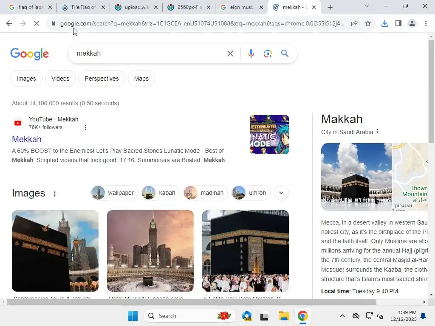
Task: Open Kaaba with pilgrims crowd image
Action: pyautogui.click(x=246, y=250)
